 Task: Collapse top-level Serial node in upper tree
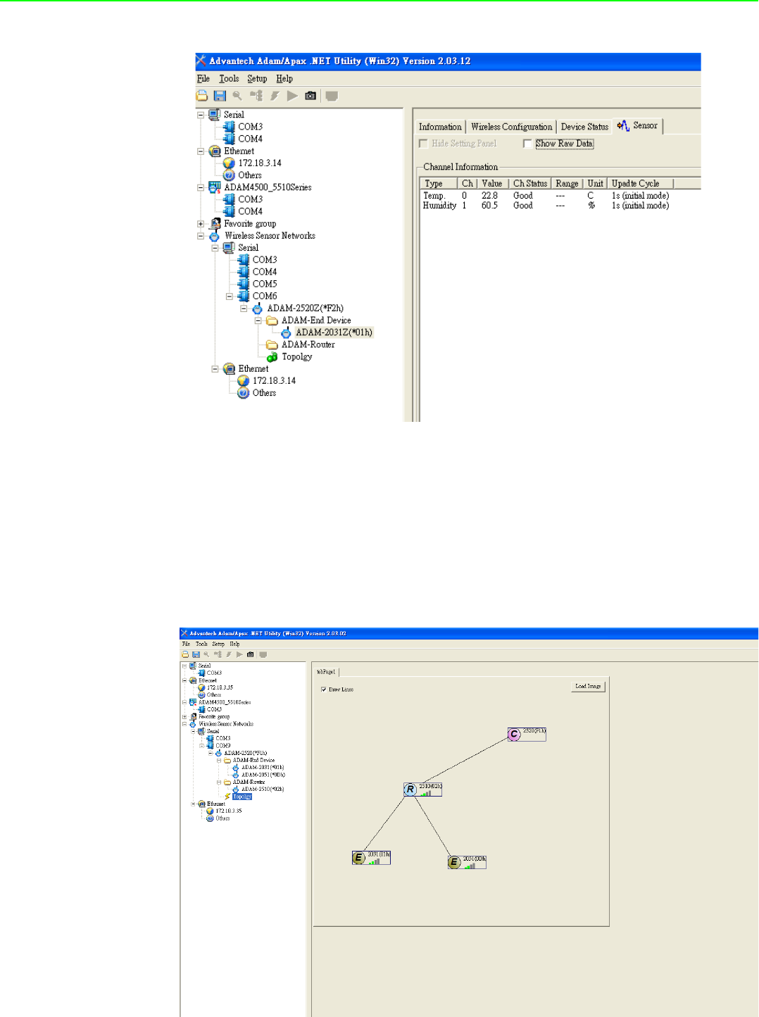[201, 115]
